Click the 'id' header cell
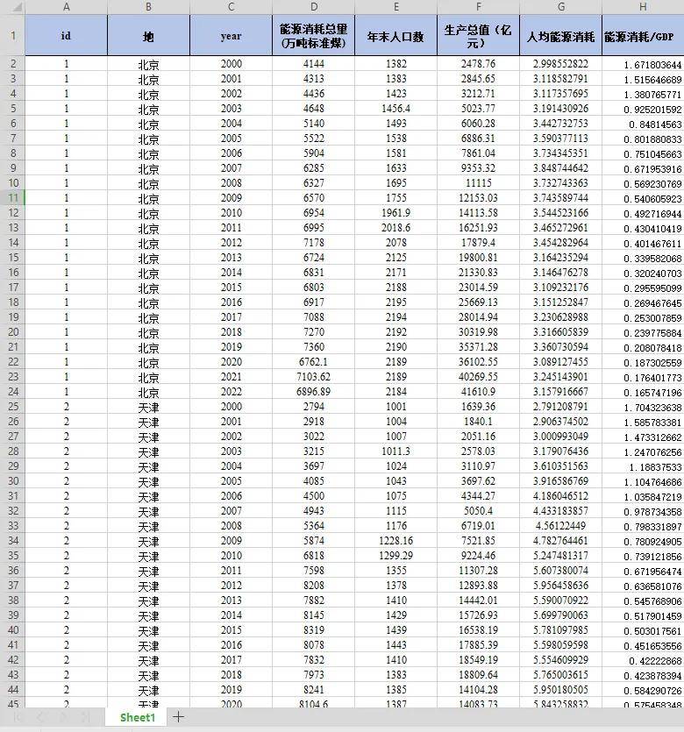This screenshot has width=684, height=732. pyautogui.click(x=67, y=35)
